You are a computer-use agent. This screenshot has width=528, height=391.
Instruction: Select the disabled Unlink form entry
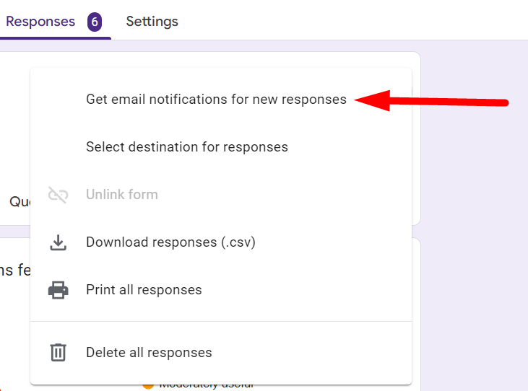point(121,195)
